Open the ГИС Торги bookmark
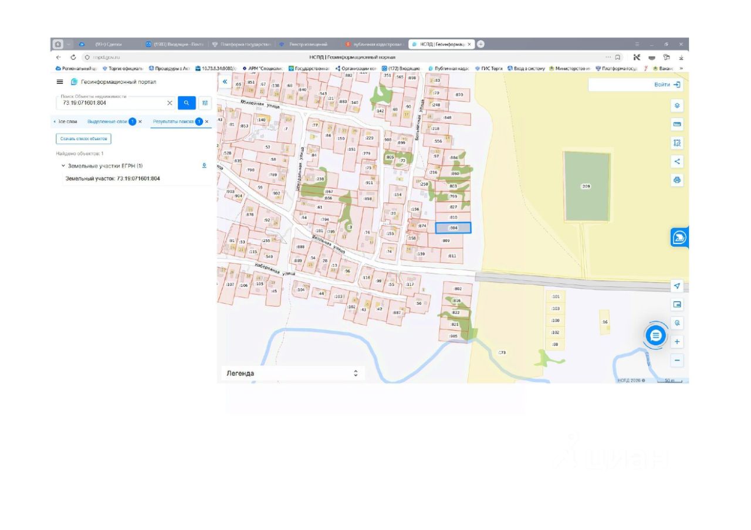 coord(489,69)
